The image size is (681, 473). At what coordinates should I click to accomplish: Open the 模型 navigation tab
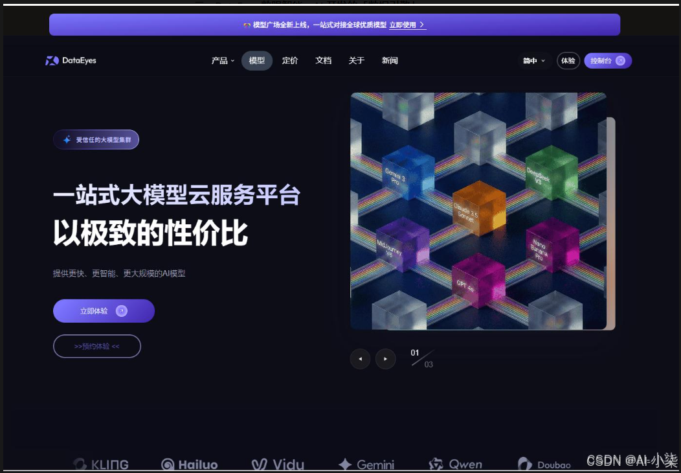click(x=257, y=60)
